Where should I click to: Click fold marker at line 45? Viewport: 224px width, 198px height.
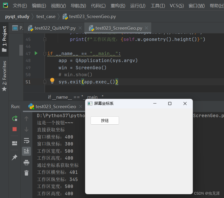pos(45,39)
